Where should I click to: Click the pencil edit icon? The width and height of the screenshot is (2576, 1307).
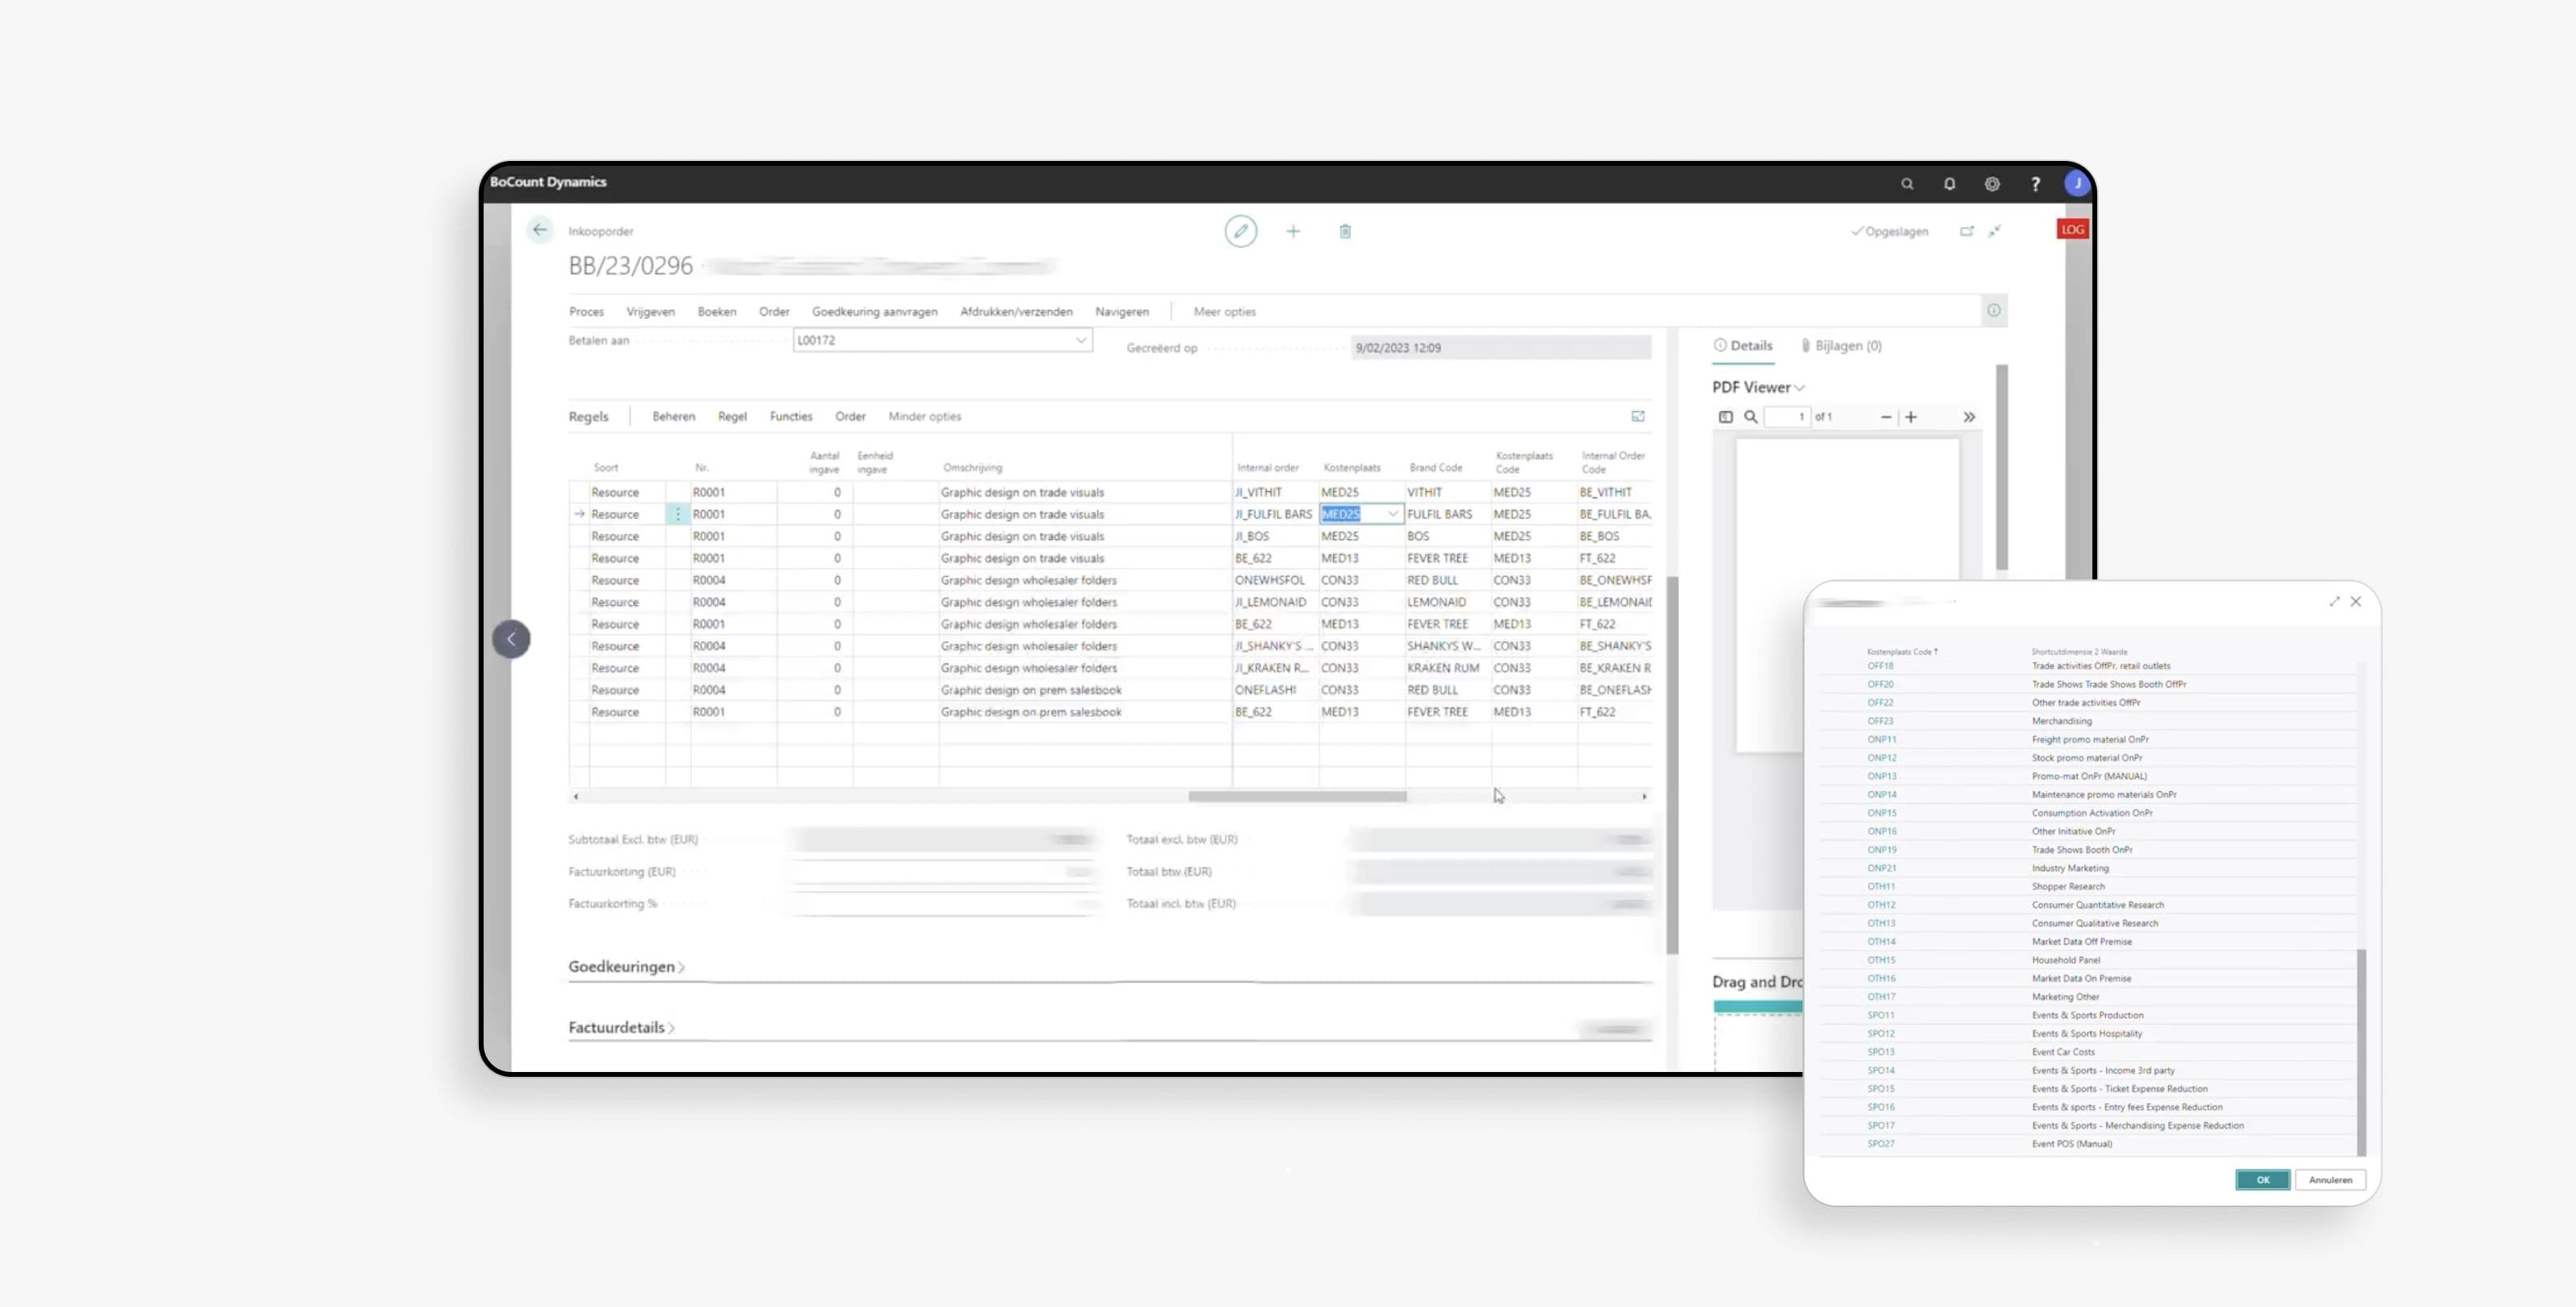pos(1240,231)
